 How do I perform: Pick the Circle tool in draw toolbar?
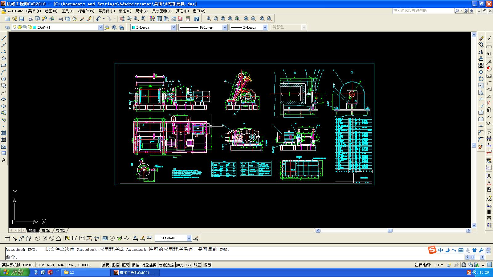[4, 79]
